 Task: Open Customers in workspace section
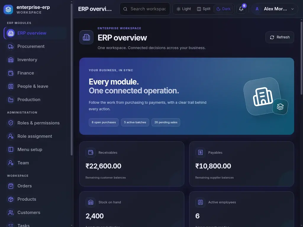[x=35, y=213]
